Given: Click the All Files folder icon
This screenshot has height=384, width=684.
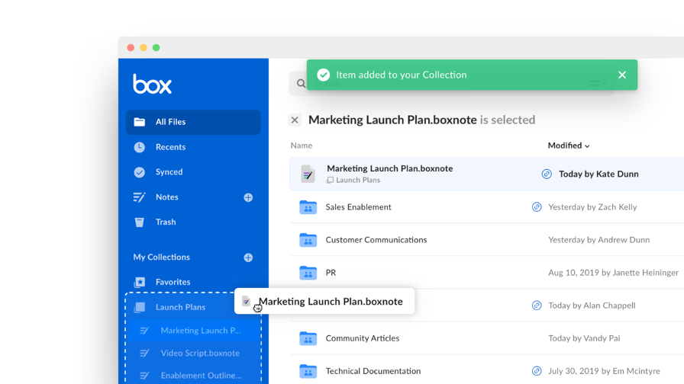Looking at the screenshot, I should point(139,122).
